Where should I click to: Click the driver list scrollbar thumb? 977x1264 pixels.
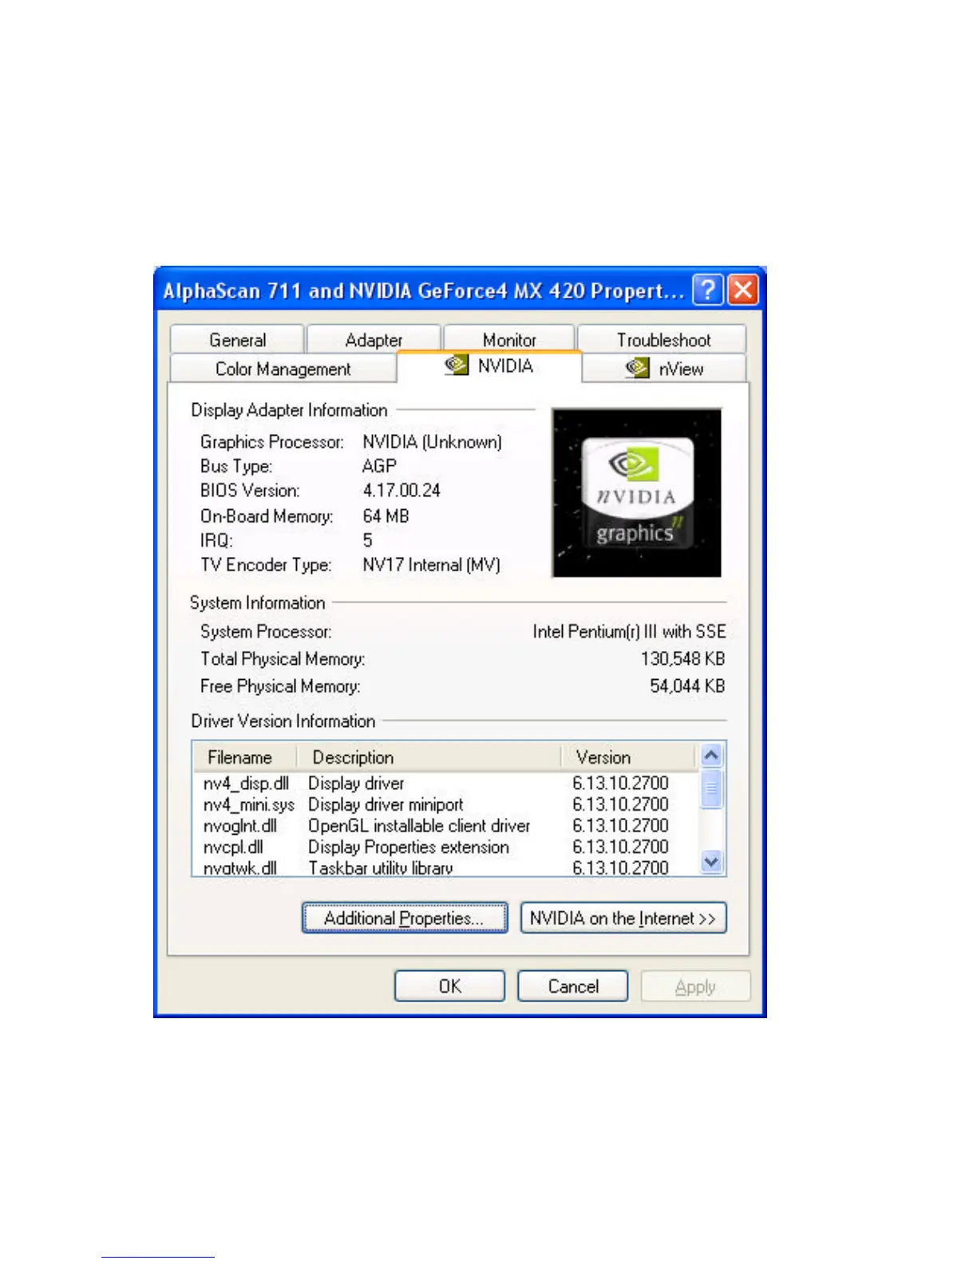point(711,788)
